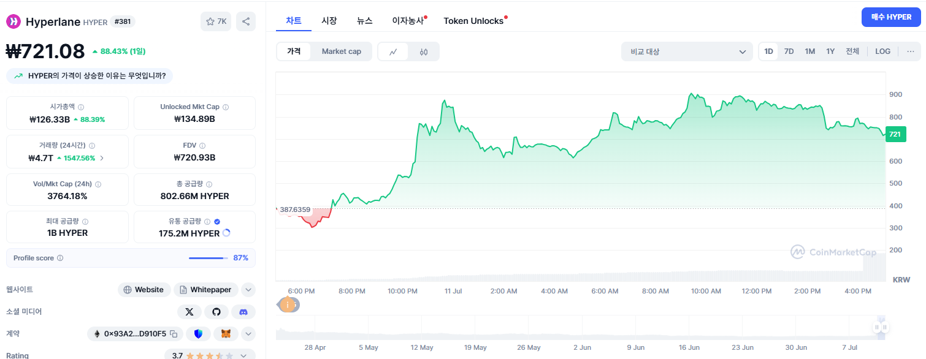This screenshot has width=926, height=359.
Task: Set chart range to 1M
Action: (810, 51)
